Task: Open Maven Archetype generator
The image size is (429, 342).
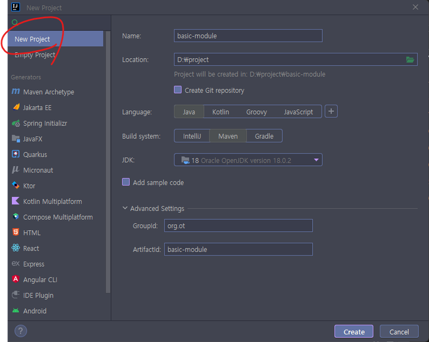Action: click(56, 92)
